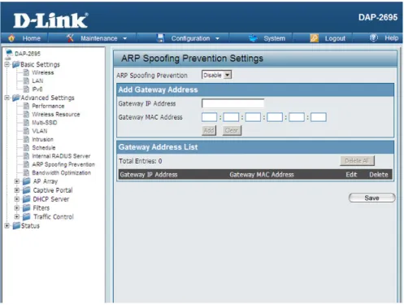The height and width of the screenshot is (305, 404).
Task: Click the Gateway MAC Address column header
Action: (x=262, y=175)
